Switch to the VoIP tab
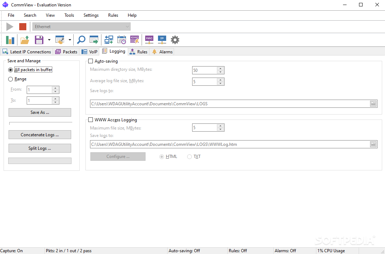 point(90,52)
